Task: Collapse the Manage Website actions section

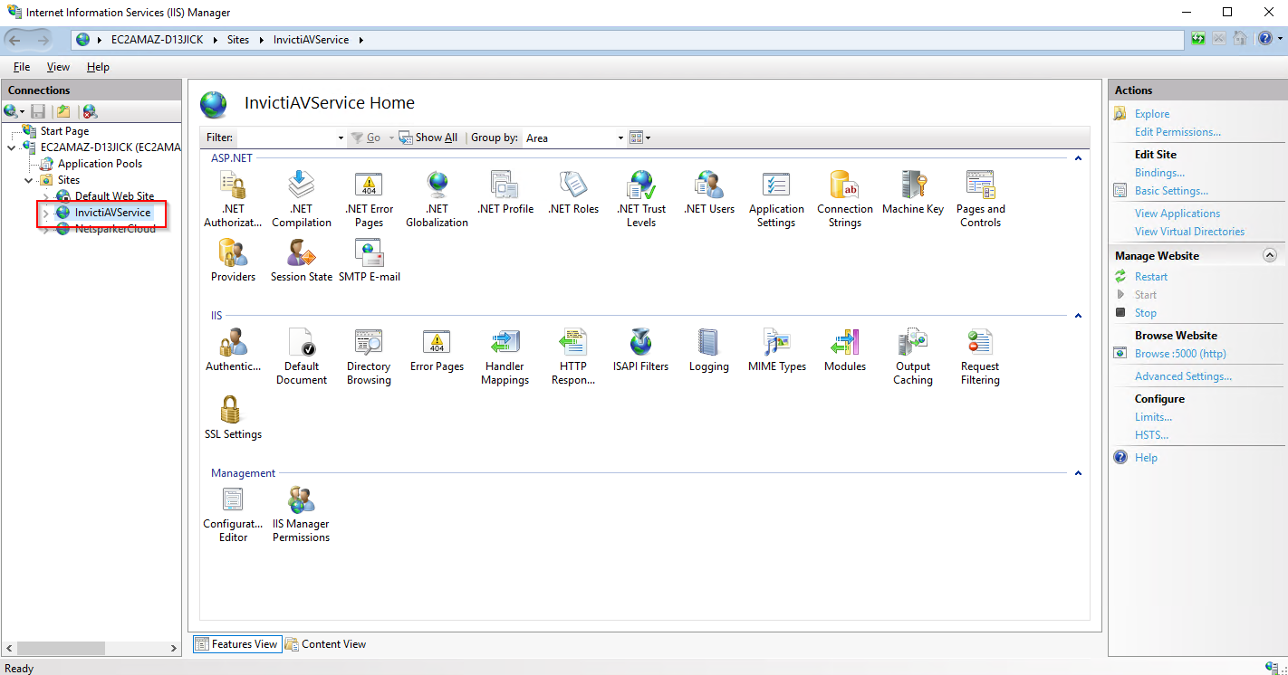Action: click(1269, 256)
